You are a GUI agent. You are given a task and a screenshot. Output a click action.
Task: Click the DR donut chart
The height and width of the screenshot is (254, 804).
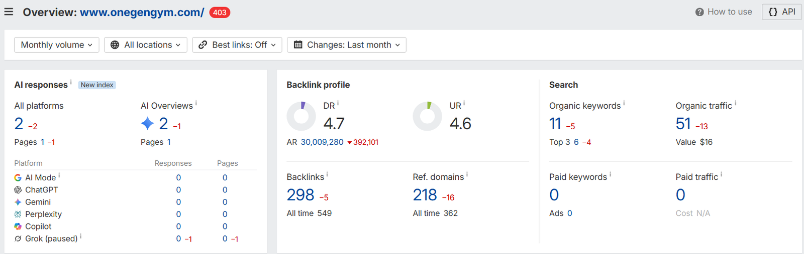pos(301,116)
